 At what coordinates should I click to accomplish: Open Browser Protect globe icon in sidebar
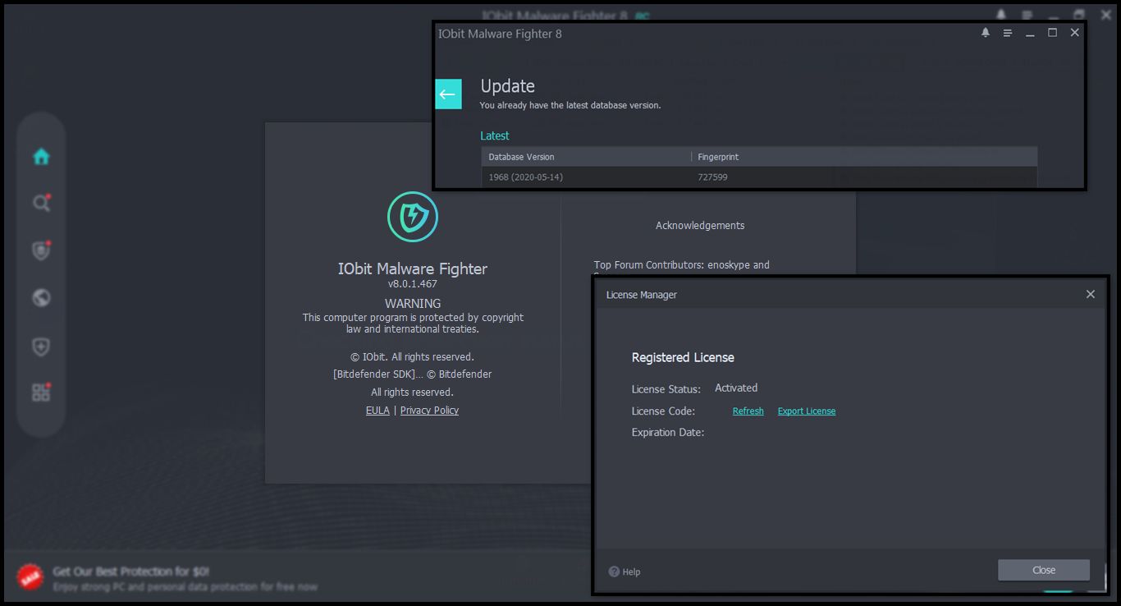coord(41,297)
